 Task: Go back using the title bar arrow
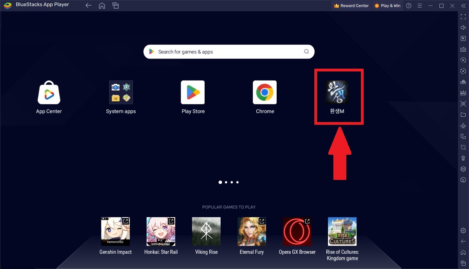(89, 5)
